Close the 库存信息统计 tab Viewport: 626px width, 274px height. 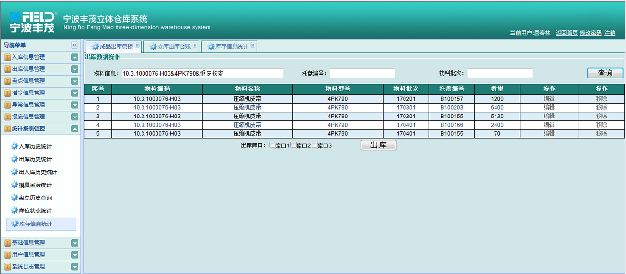pos(253,46)
